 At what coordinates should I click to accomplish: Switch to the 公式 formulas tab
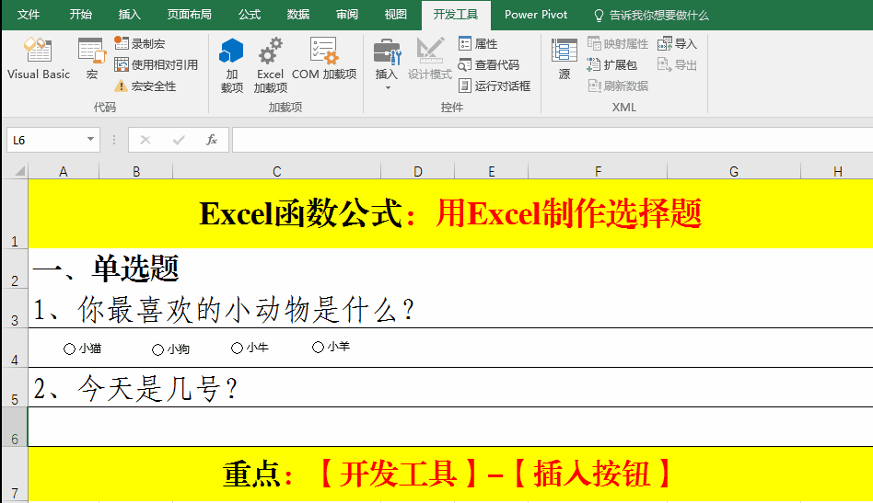coord(249,15)
